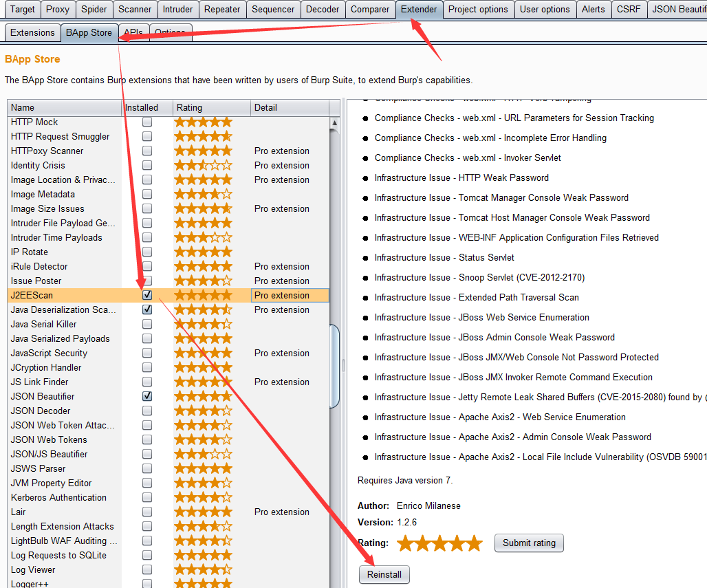The height and width of the screenshot is (588, 707).
Task: Check the JSON Decoder installed checkbox
Action: [x=147, y=411]
